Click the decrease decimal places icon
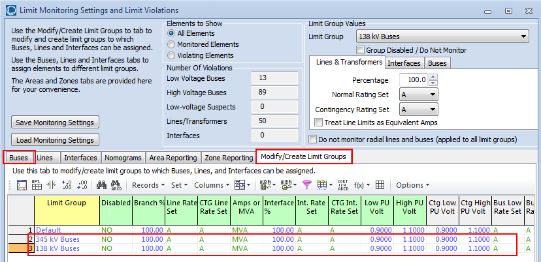 point(82,185)
